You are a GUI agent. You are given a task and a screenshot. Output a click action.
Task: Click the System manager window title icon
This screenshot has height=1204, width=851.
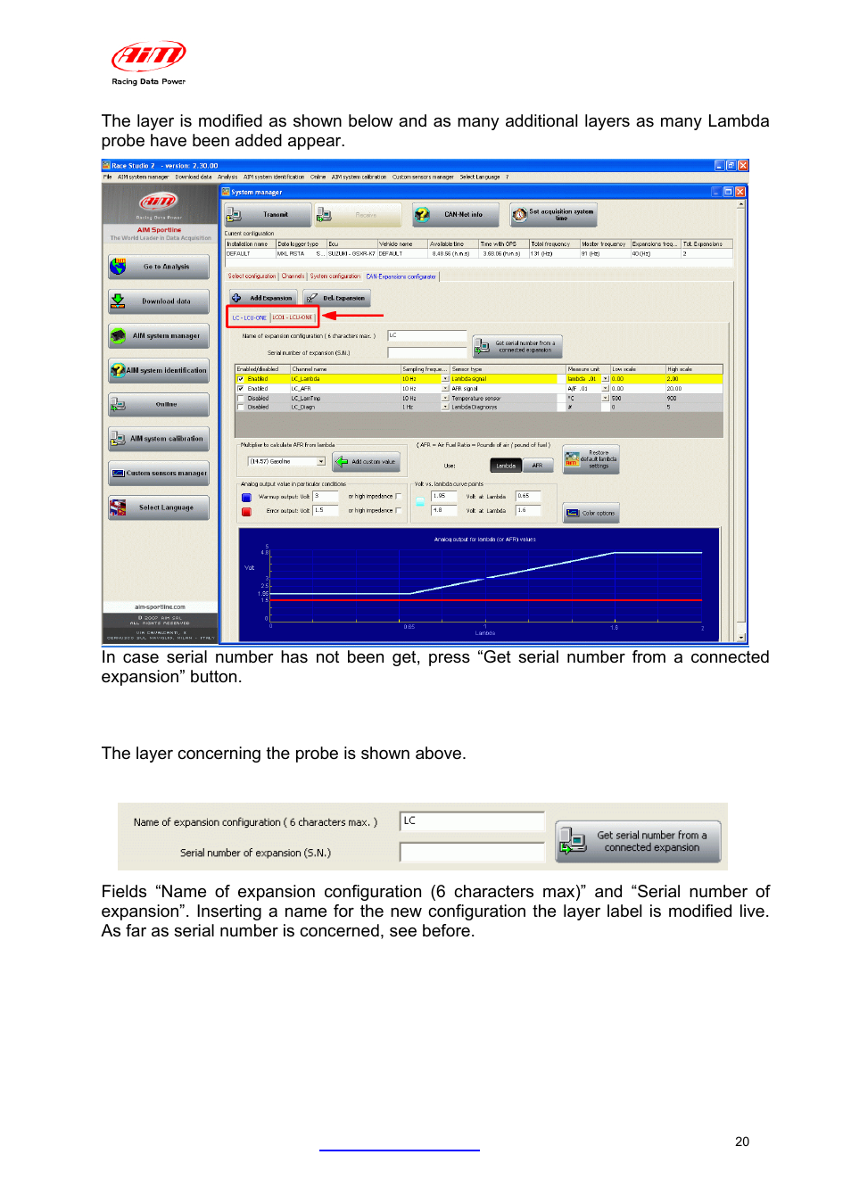point(227,192)
